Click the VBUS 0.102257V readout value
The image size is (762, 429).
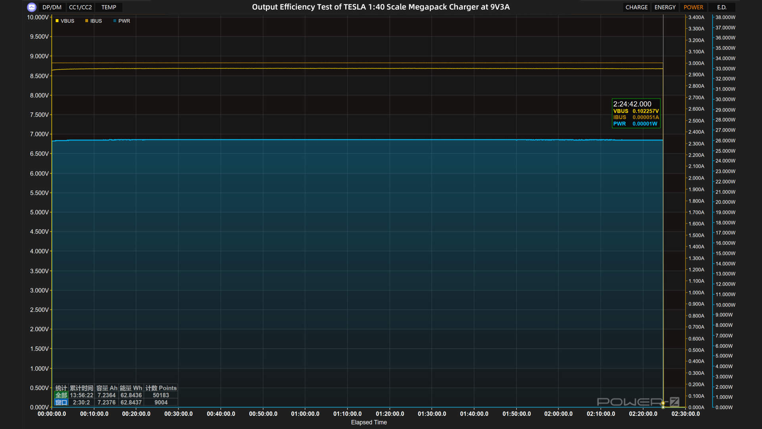click(x=646, y=111)
